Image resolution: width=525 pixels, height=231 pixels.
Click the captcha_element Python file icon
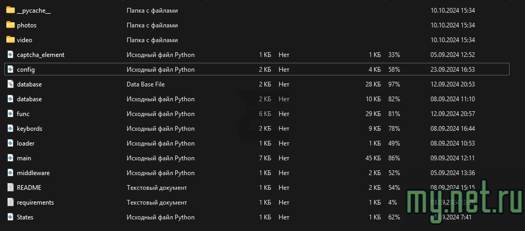(x=10, y=54)
